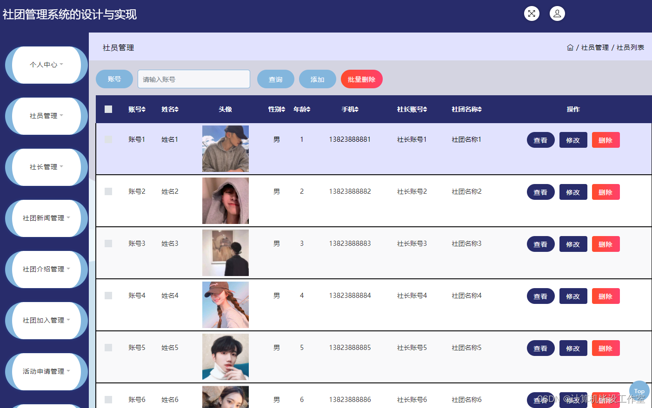Check the row for 账号6
Image resolution: width=652 pixels, height=408 pixels.
(x=108, y=400)
